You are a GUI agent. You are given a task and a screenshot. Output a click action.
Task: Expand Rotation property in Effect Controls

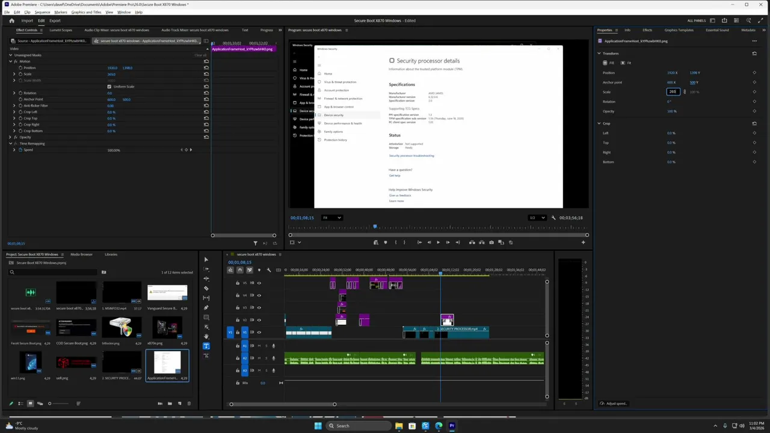click(x=14, y=93)
